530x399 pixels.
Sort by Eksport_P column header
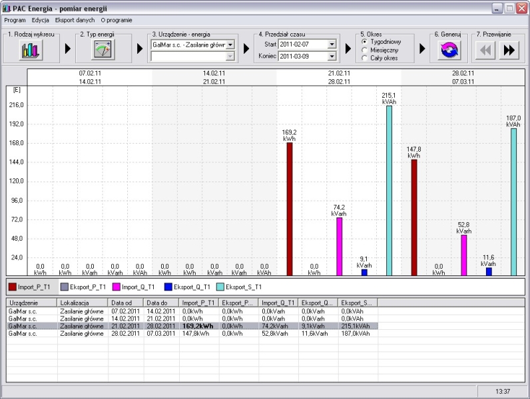pyautogui.click(x=238, y=303)
